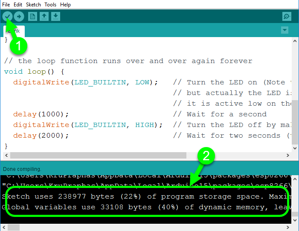This screenshot has width=299, height=231.
Task: Click the console horizontal scrollbar left arrow
Action: pos(4,228)
